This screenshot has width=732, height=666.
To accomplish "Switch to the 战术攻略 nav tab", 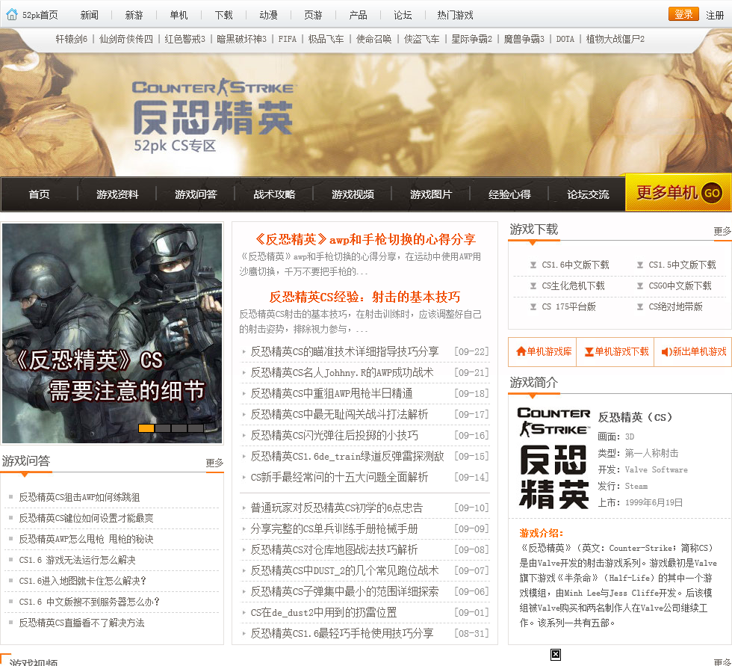I will point(275,194).
